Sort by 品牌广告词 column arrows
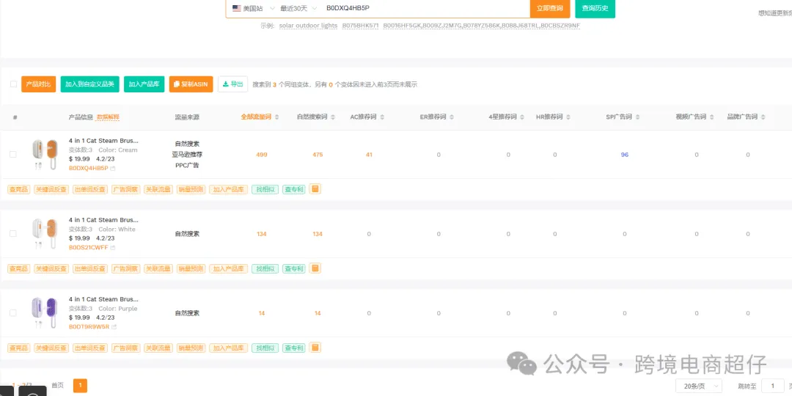This screenshot has height=396, width=792. pos(763,117)
